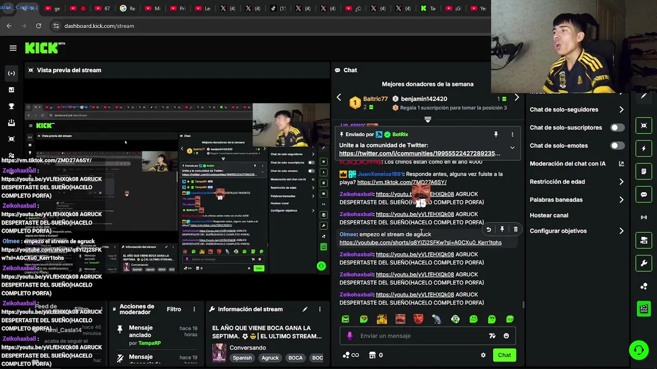Screen dimensions: 657x369
Task: Collapse the top donors leaderboard handle
Action: coord(428,119)
